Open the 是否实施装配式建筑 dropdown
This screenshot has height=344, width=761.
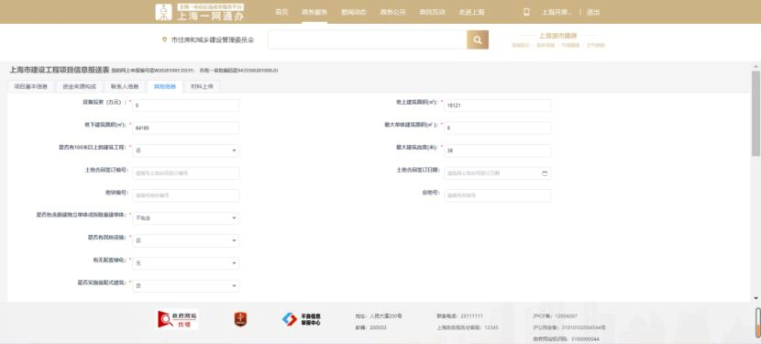(x=185, y=285)
